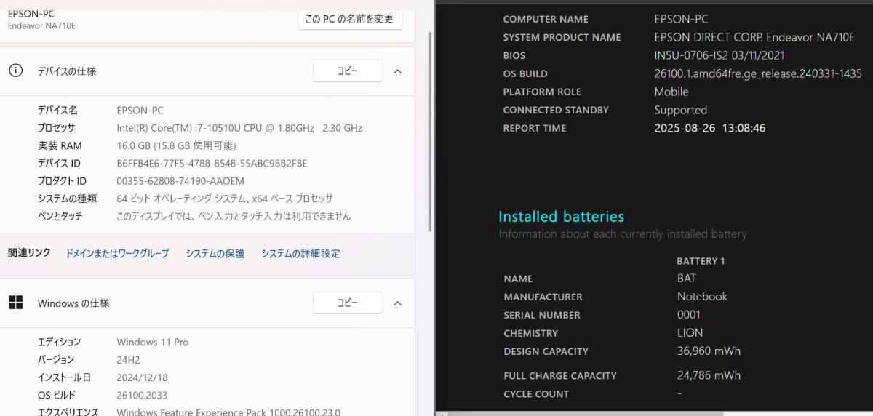Click the Windows 11 Pro edition value
The width and height of the screenshot is (873, 416).
152,342
